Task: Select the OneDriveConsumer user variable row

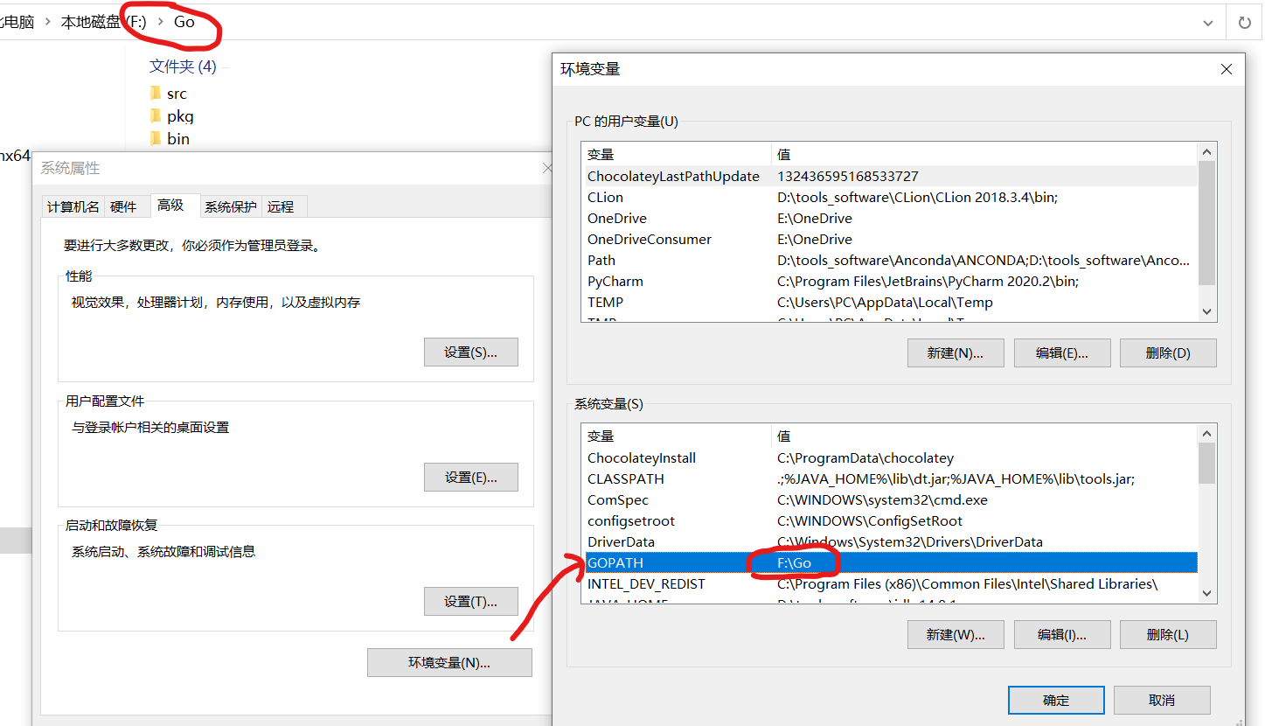Action: tap(890, 240)
